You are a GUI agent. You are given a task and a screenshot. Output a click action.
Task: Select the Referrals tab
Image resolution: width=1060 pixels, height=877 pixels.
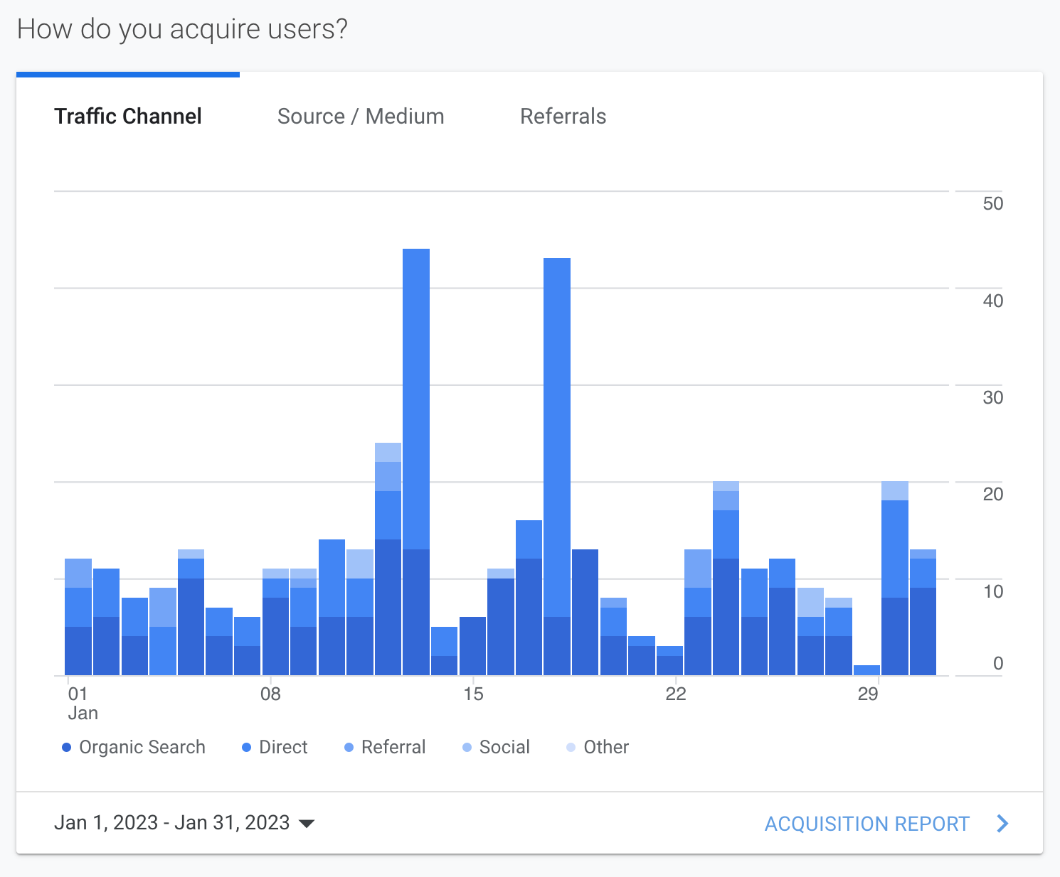tap(563, 117)
